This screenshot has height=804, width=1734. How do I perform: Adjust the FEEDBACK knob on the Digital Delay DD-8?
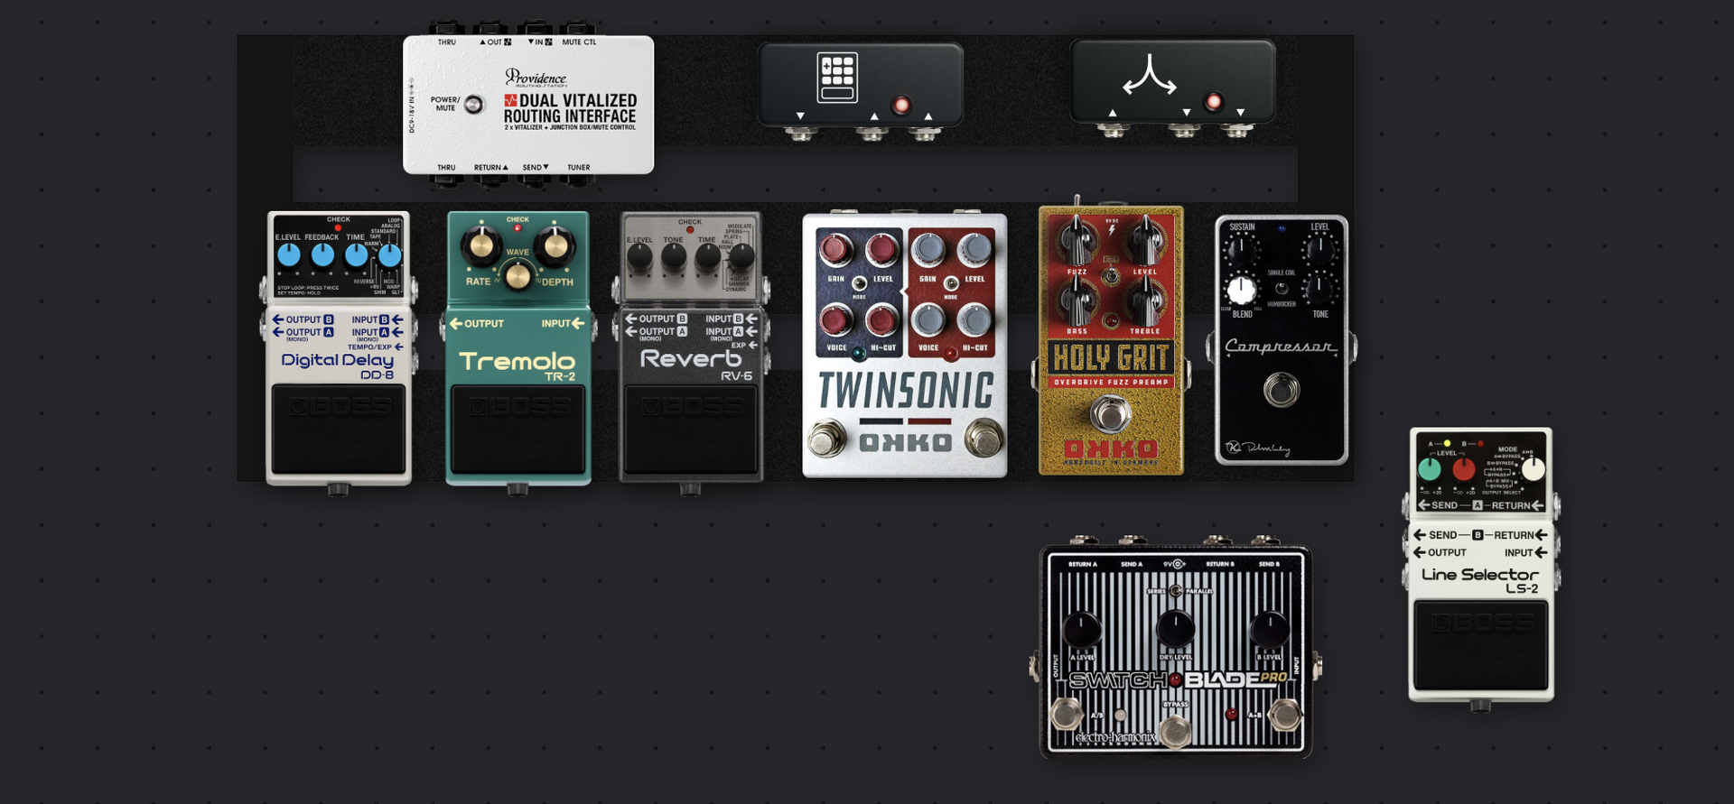(322, 255)
